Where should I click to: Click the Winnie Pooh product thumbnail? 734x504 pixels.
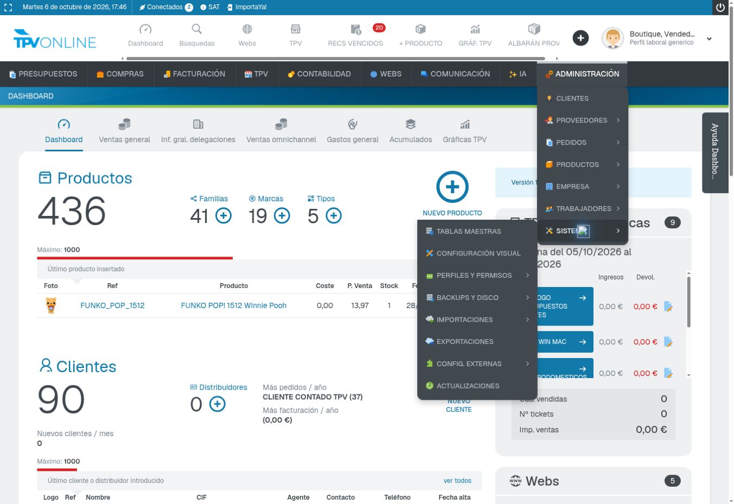coord(51,305)
